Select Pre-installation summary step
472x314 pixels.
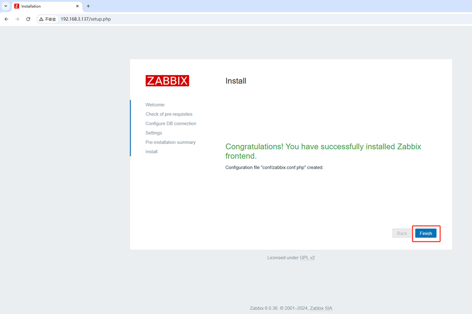(170, 142)
